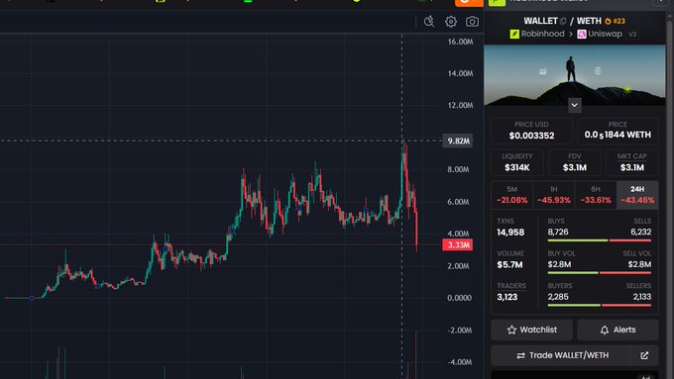This screenshot has width=674, height=379.
Task: Click SELLS 6,232 value
Action: pos(641,232)
